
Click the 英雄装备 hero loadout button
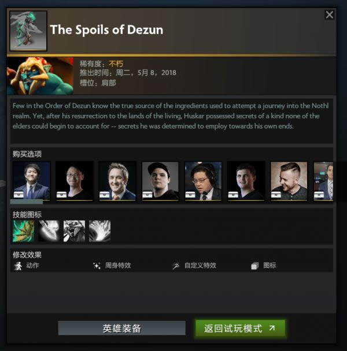pos(122,328)
